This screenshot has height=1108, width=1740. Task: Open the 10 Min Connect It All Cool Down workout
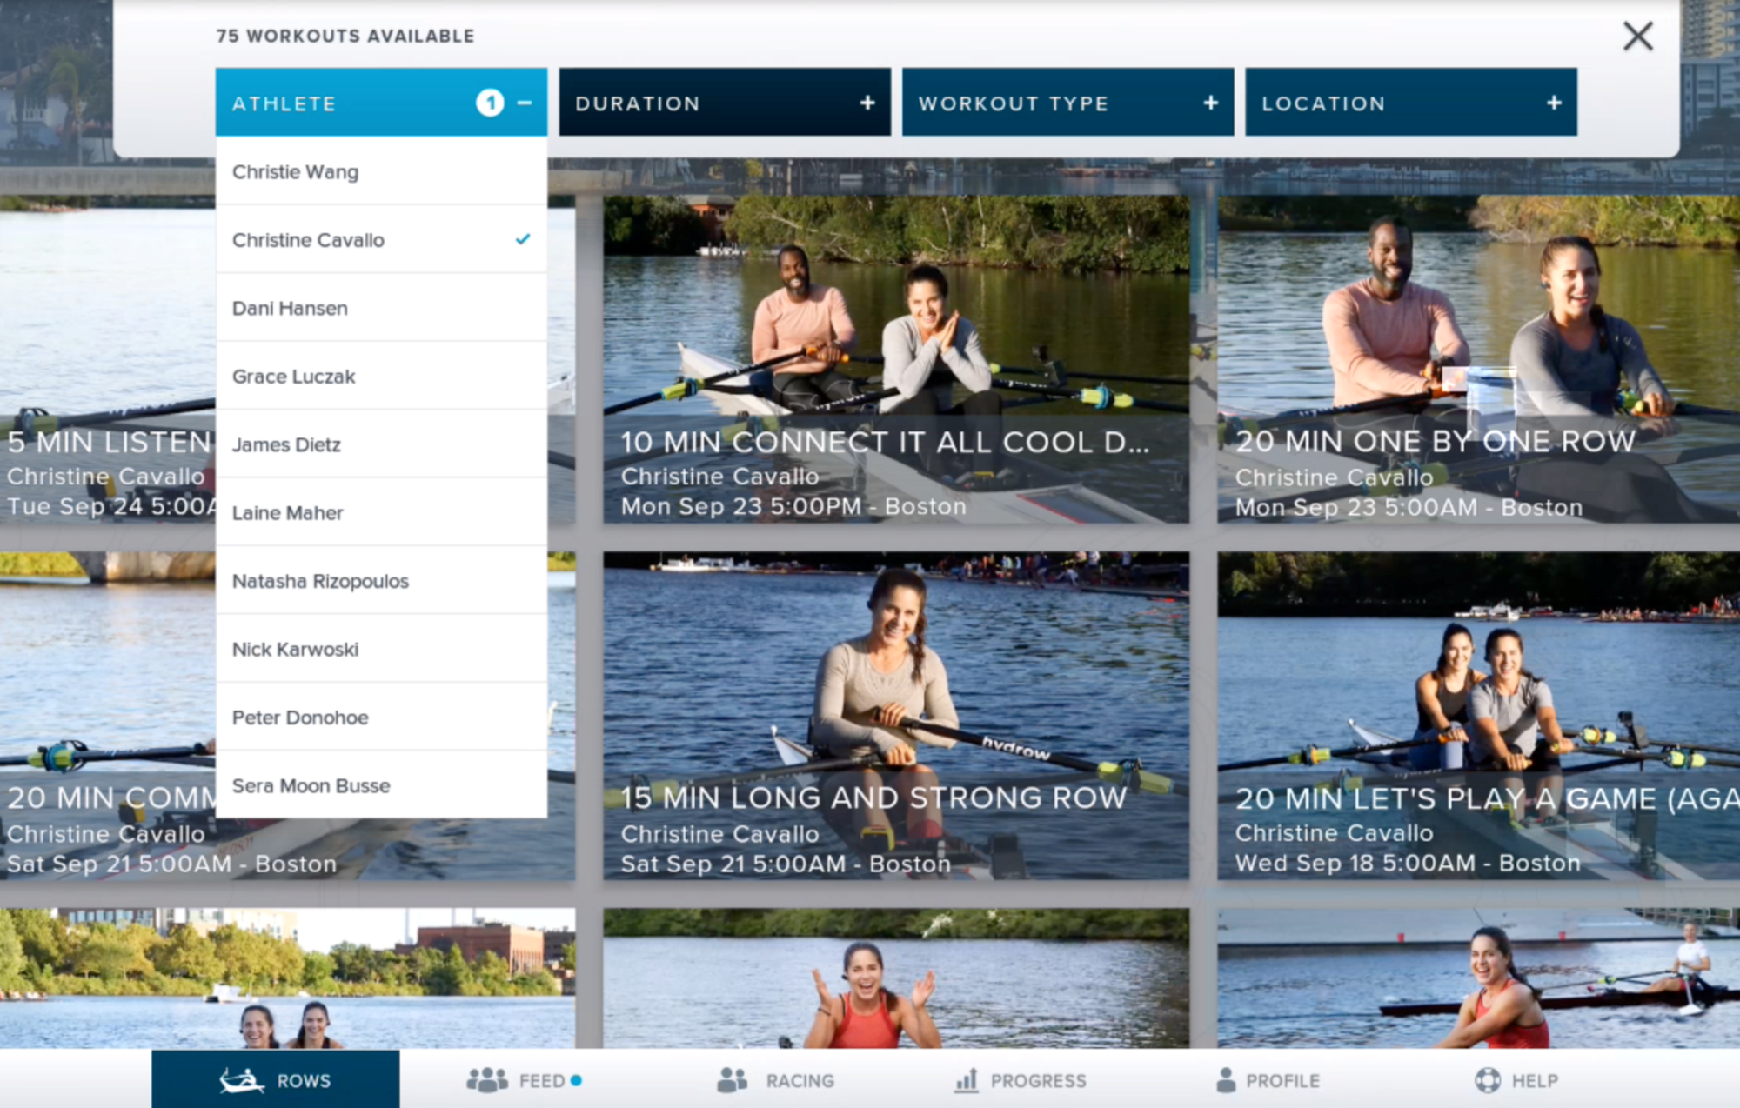(x=896, y=359)
